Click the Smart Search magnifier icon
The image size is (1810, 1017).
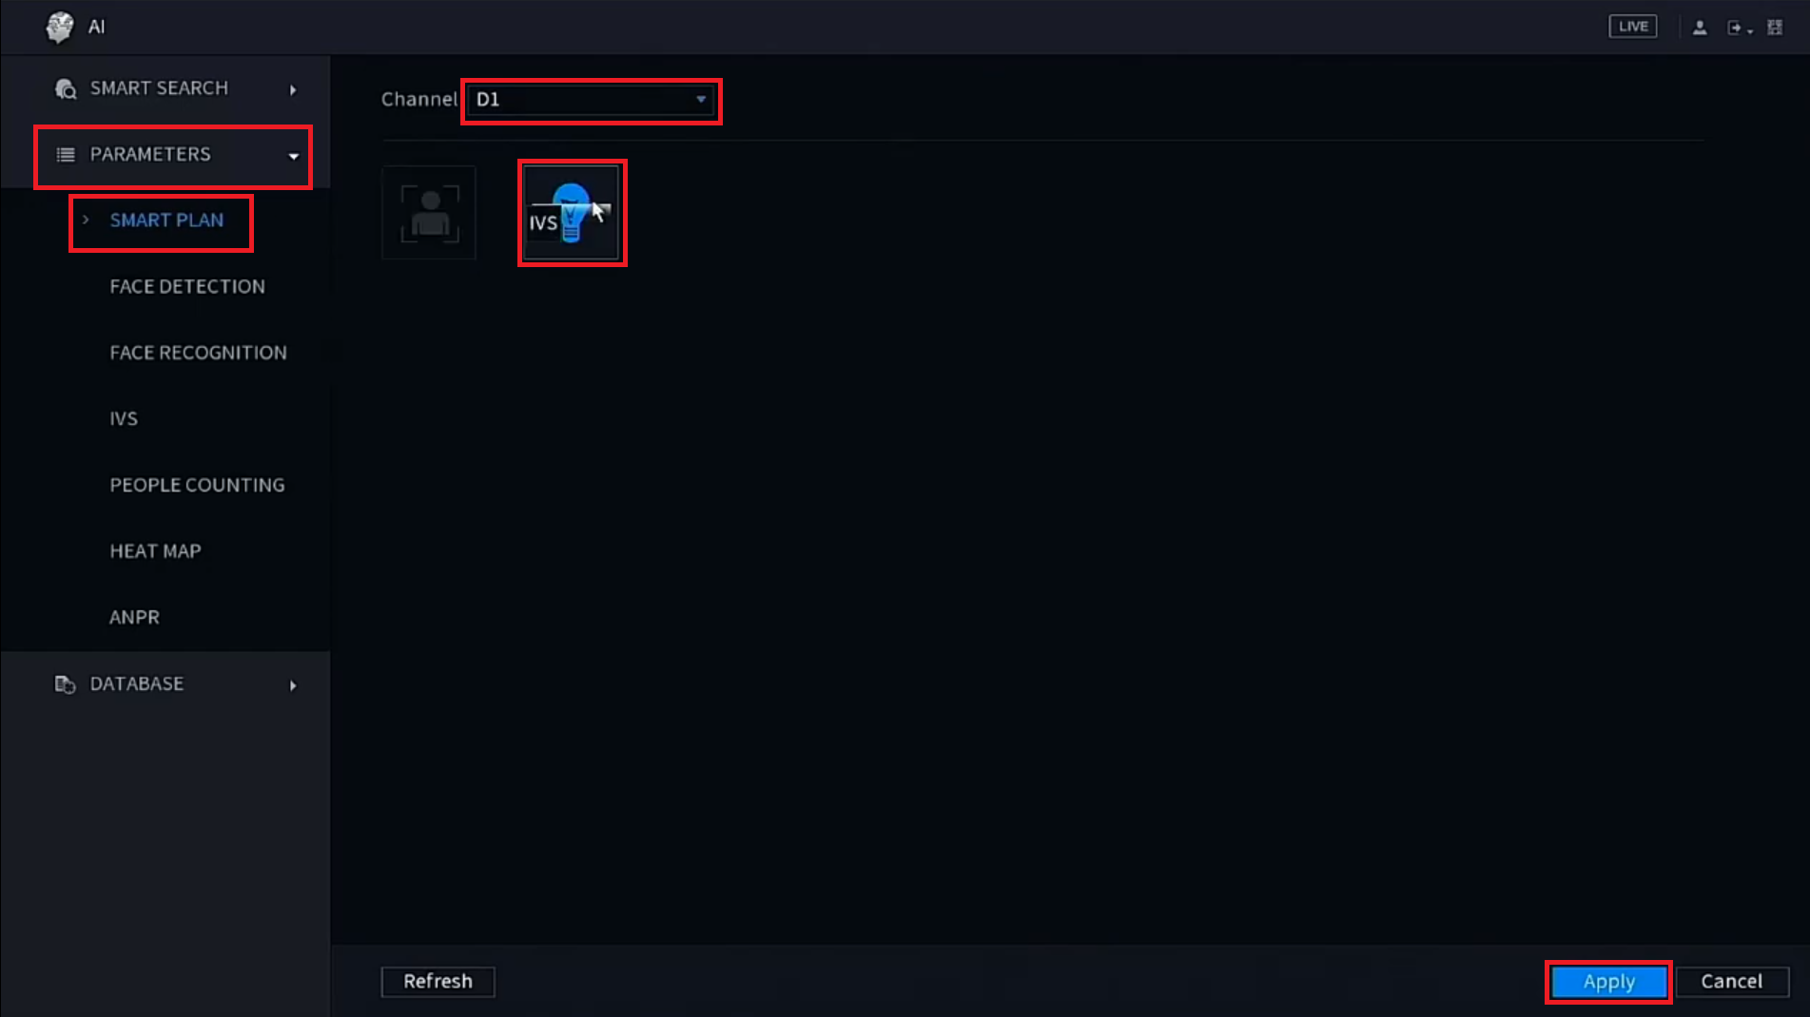coord(65,89)
